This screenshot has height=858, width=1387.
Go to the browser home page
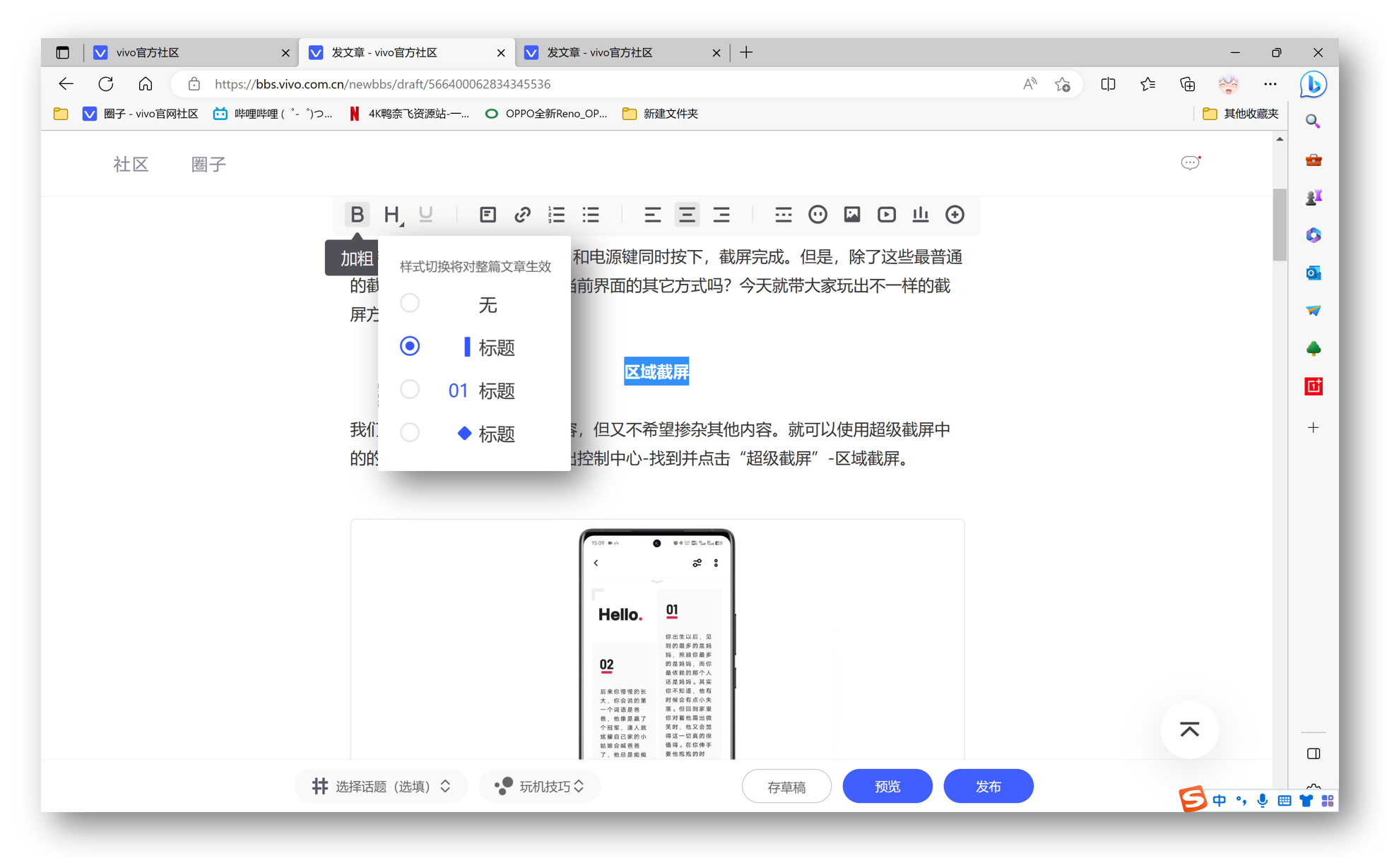click(x=146, y=84)
